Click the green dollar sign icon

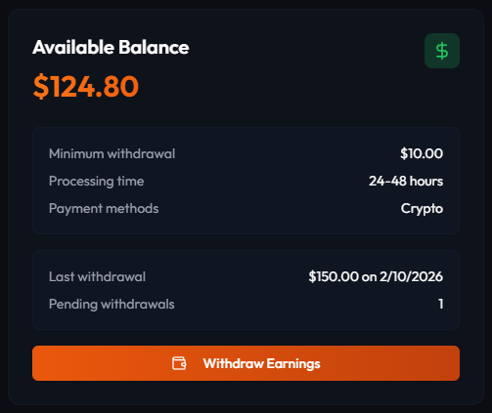[442, 51]
